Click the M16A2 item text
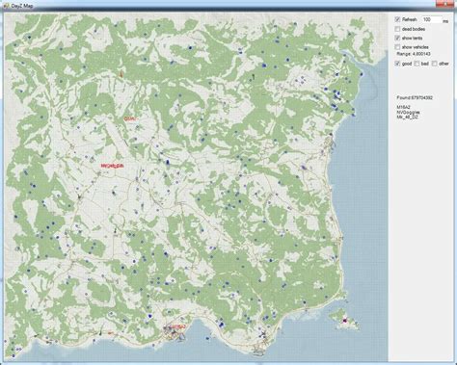 click(404, 107)
